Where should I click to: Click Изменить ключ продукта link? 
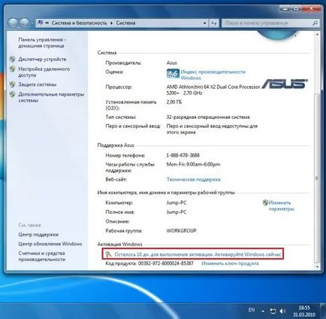coord(230,263)
